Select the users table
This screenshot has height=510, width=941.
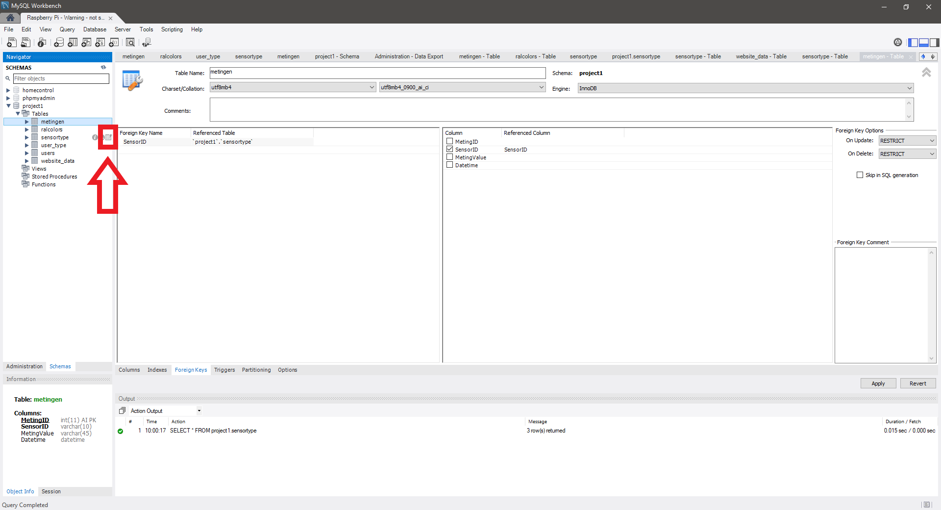[x=48, y=153]
